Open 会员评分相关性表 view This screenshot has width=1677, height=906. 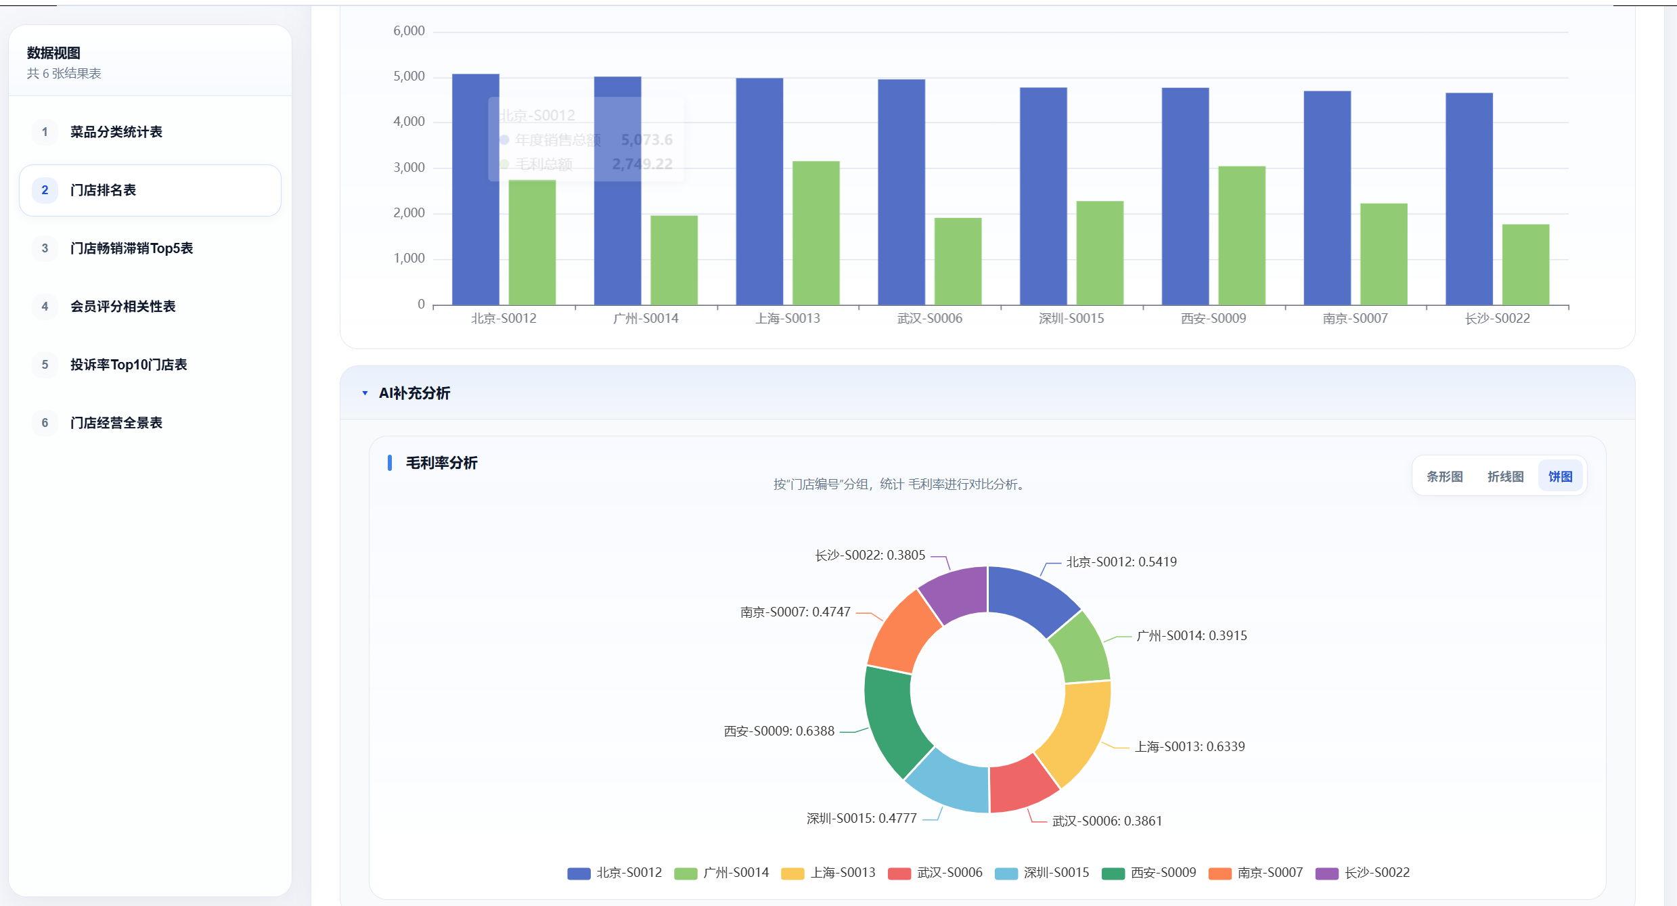pyautogui.click(x=150, y=307)
